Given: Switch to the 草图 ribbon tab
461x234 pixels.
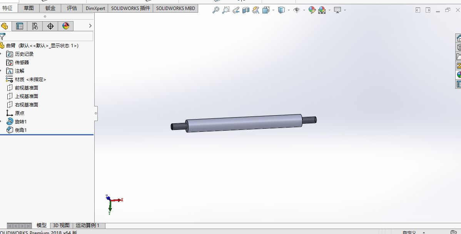Looking at the screenshot, I should (x=29, y=8).
